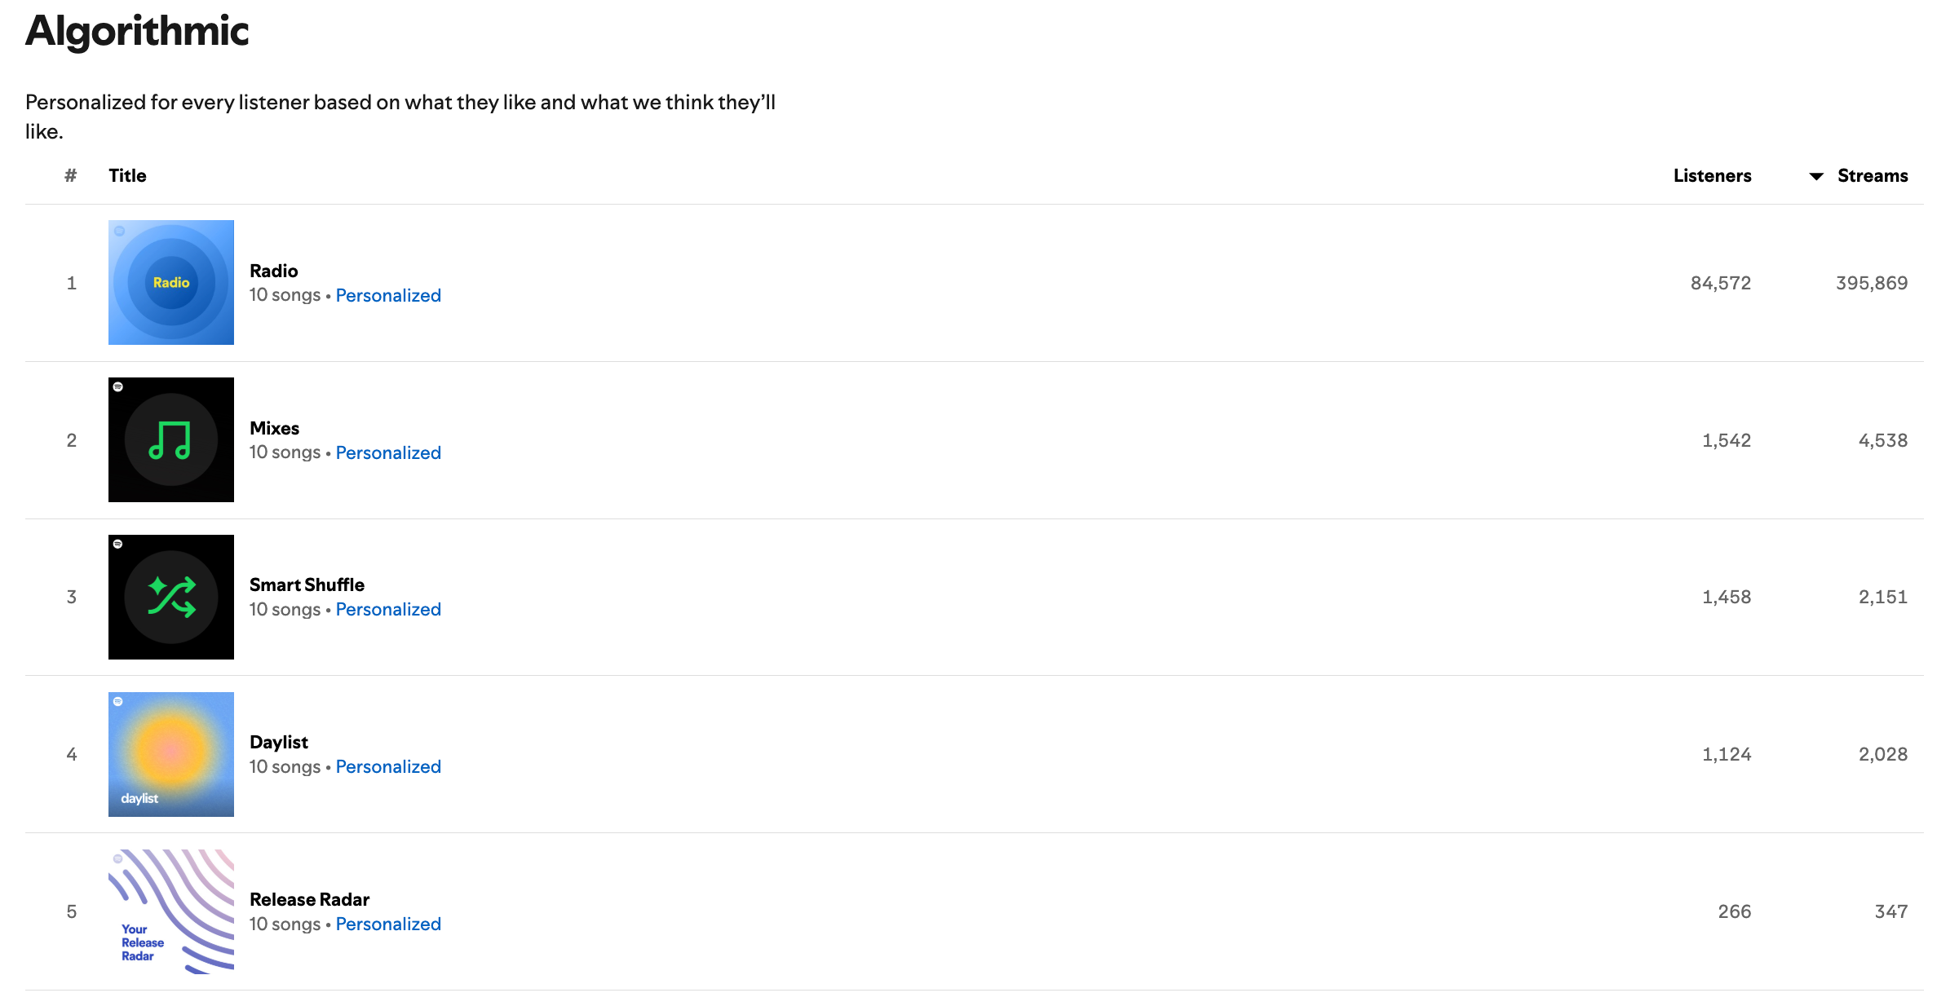Open the Smart Shuffle title

307,585
